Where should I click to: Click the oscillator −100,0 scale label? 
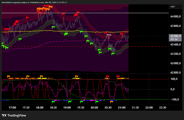coord(175,99)
